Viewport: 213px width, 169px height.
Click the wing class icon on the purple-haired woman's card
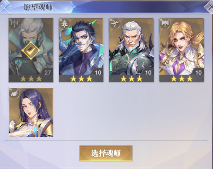pos(14,93)
